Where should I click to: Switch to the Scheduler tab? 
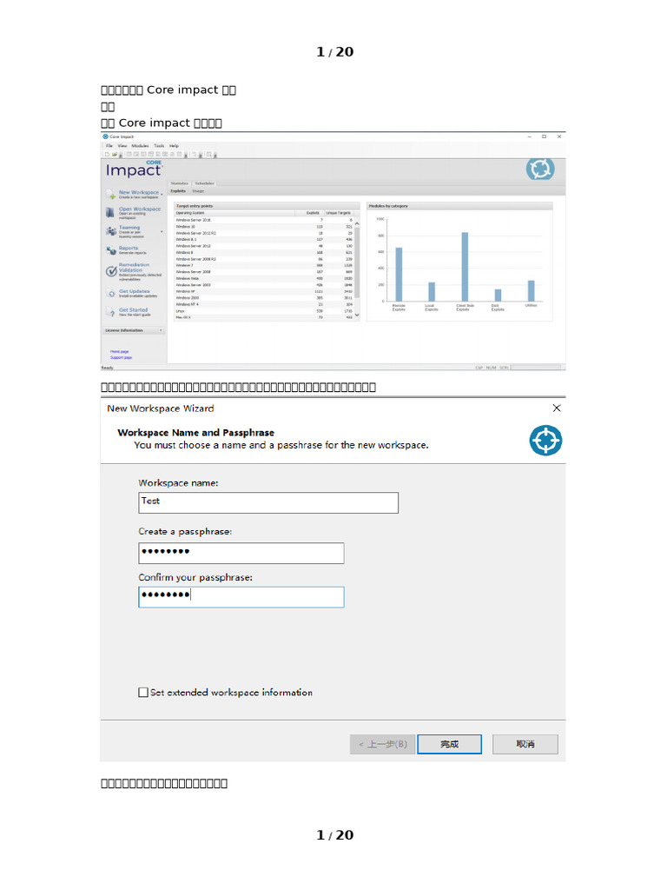tap(205, 183)
